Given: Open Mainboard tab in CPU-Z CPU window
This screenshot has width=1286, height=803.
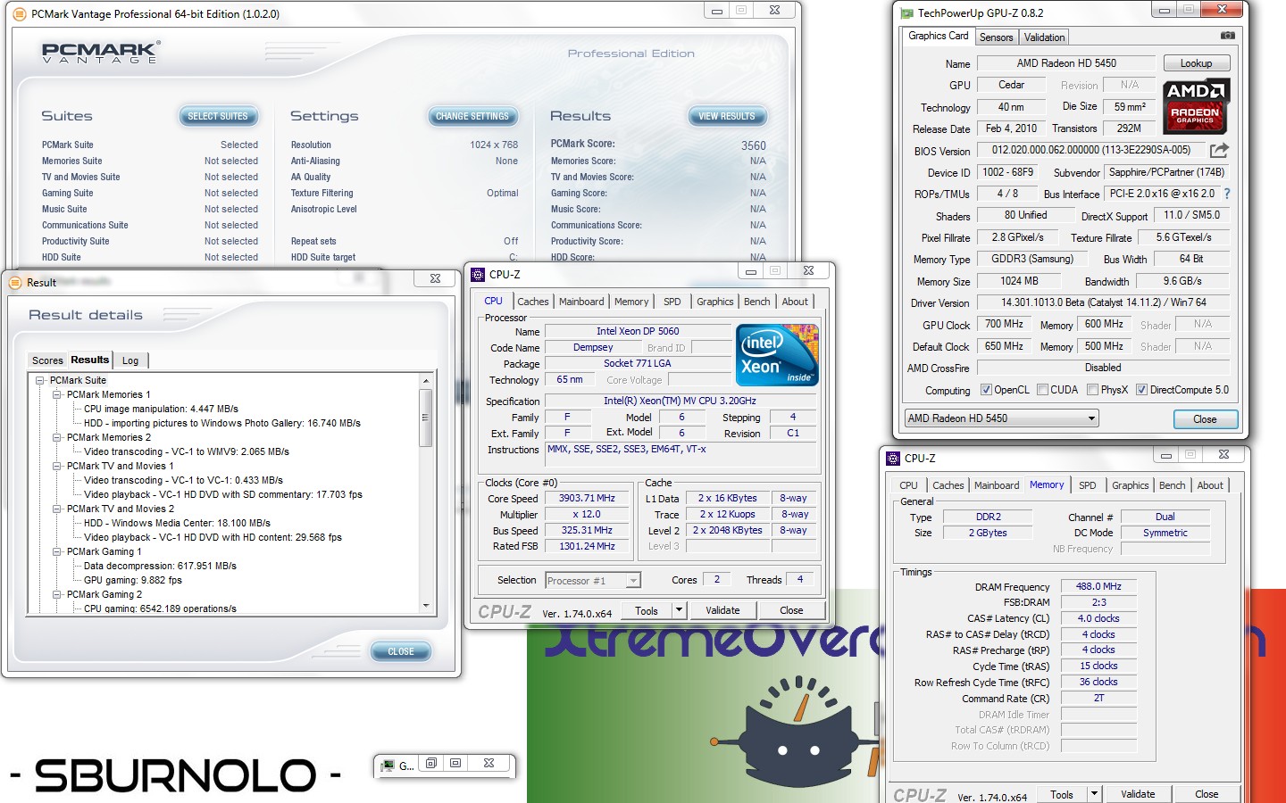Looking at the screenshot, I should pyautogui.click(x=581, y=302).
